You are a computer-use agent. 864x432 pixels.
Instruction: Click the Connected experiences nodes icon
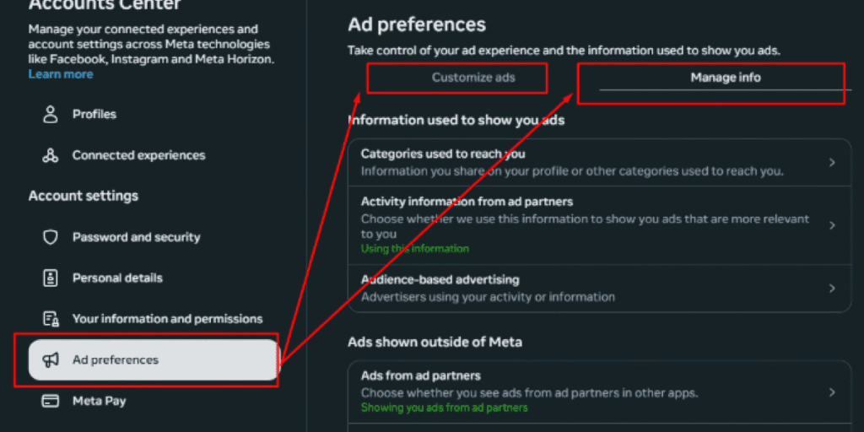click(x=50, y=155)
